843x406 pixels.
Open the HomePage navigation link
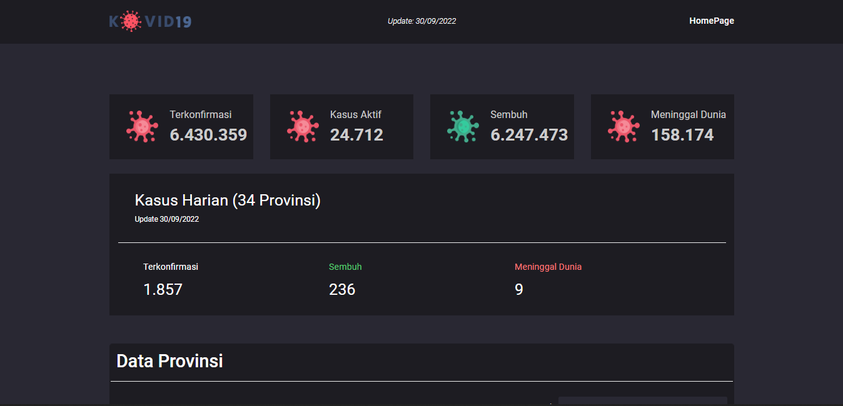point(711,21)
